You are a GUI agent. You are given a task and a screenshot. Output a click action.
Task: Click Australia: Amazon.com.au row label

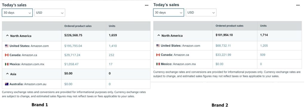(28, 84)
